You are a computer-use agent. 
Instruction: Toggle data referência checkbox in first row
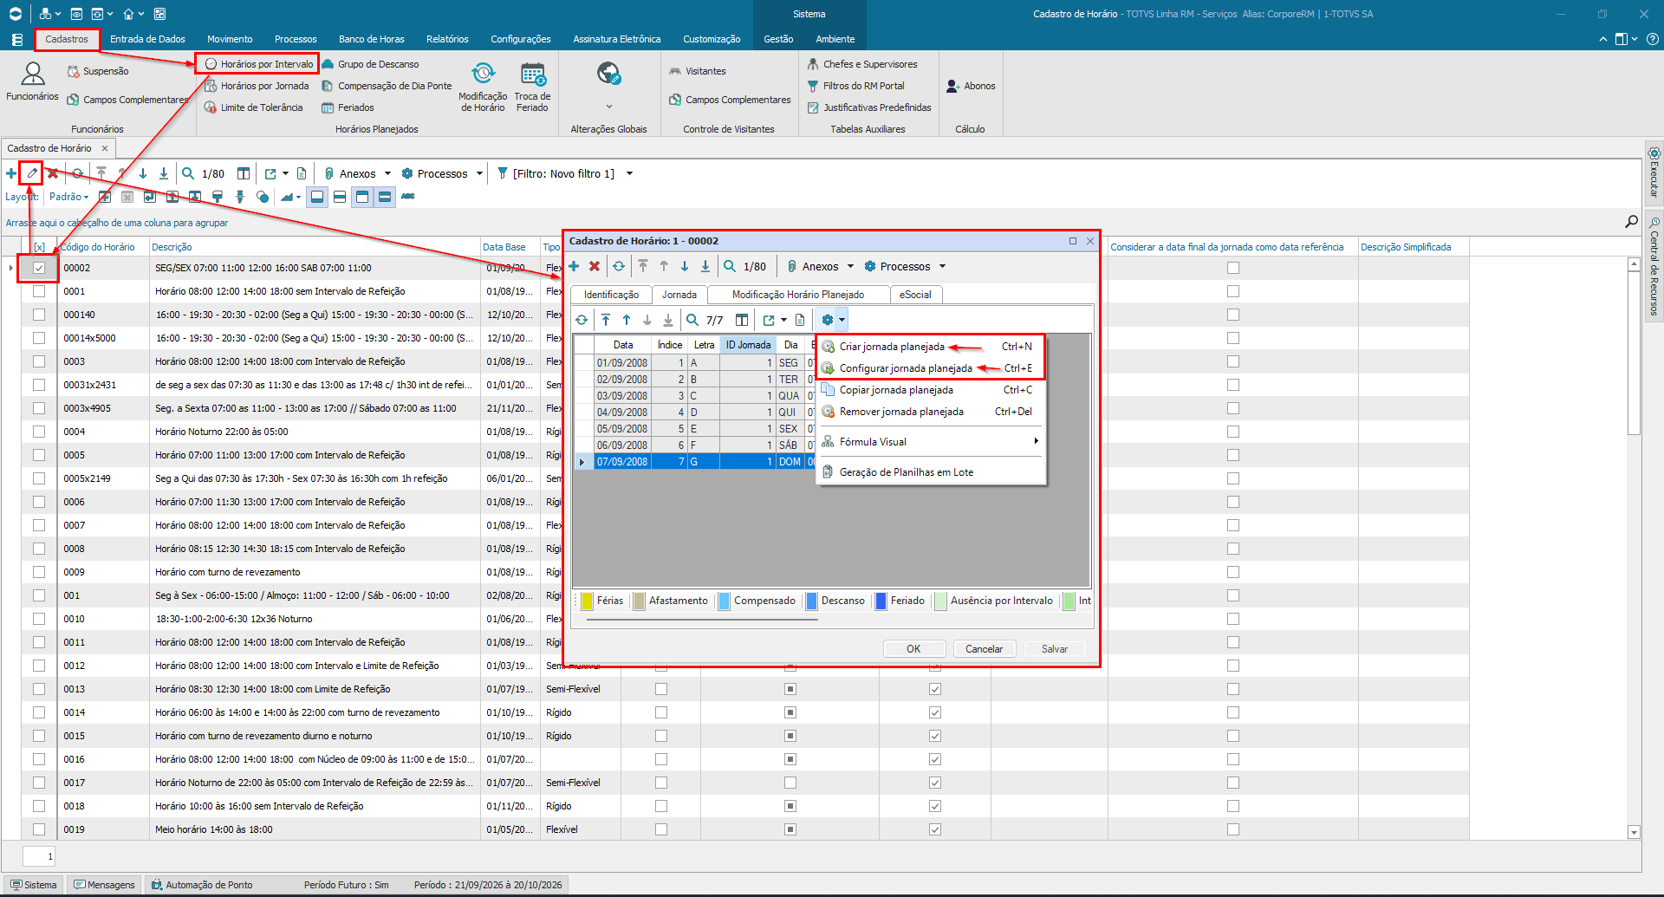tap(1233, 268)
